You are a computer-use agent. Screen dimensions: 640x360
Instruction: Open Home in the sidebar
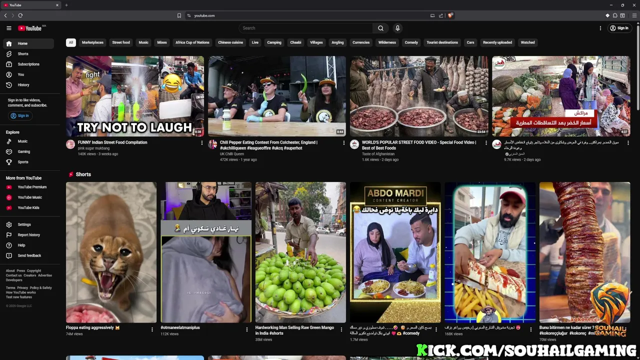click(28, 43)
